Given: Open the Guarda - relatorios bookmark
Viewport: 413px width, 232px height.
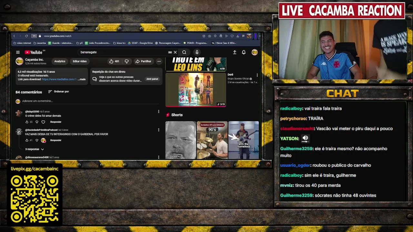Looking at the screenshot, I should (61, 43).
